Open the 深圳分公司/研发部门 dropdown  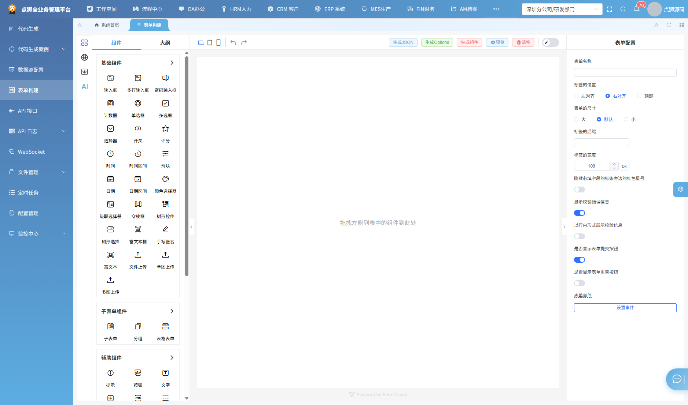pos(562,9)
